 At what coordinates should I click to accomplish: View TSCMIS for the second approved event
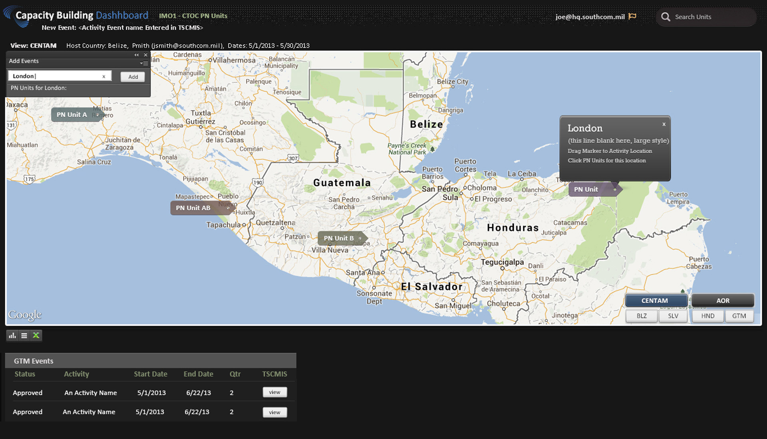pos(274,412)
